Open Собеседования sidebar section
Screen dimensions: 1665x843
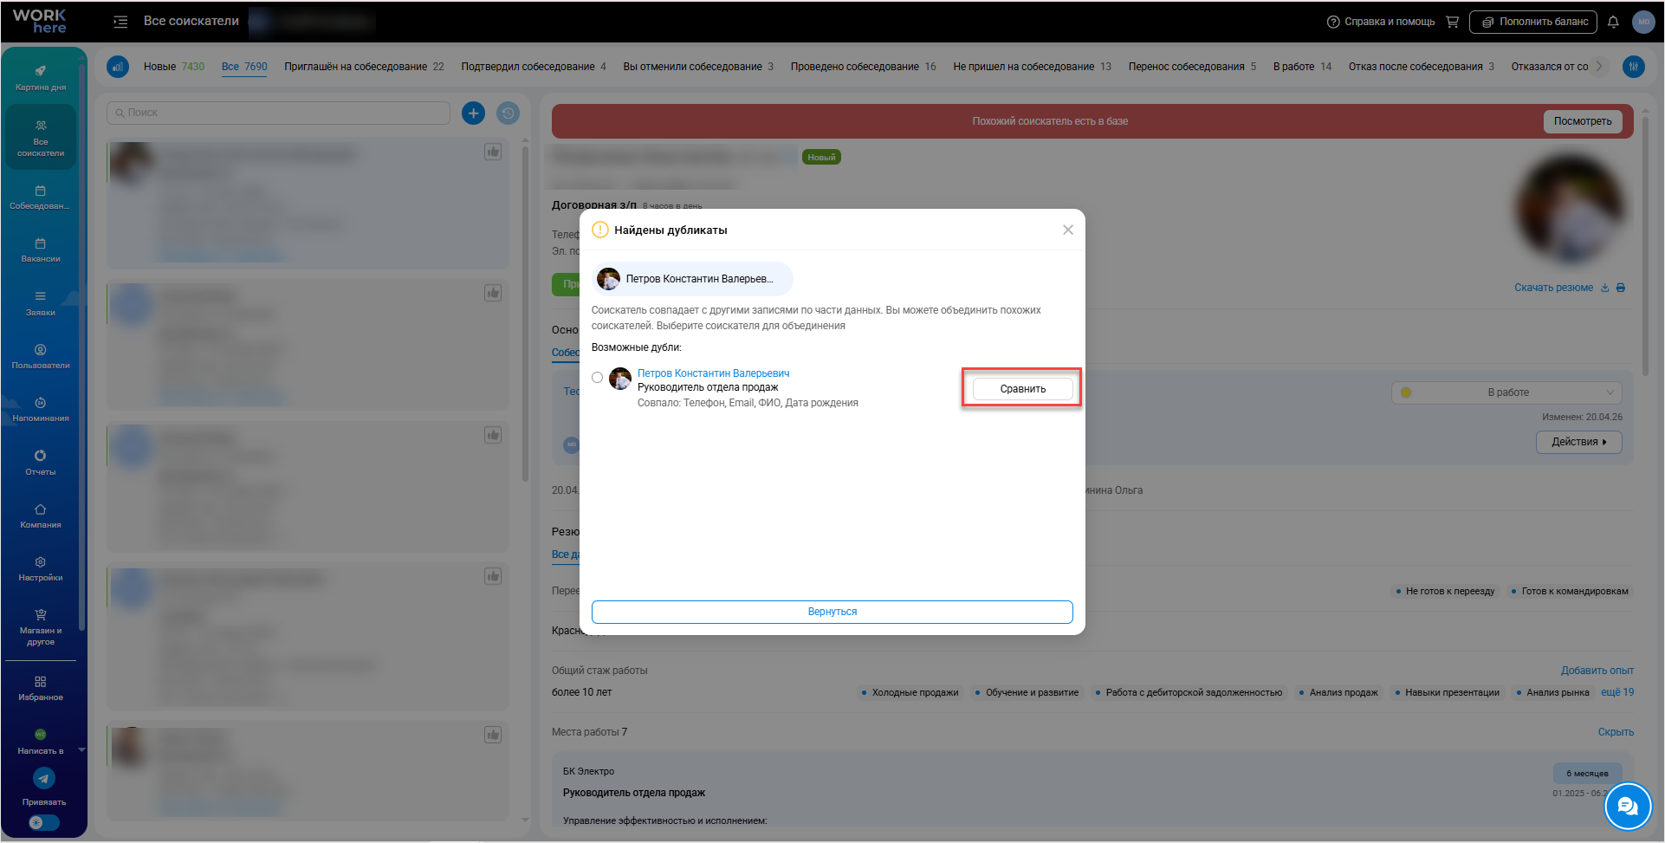(x=41, y=198)
